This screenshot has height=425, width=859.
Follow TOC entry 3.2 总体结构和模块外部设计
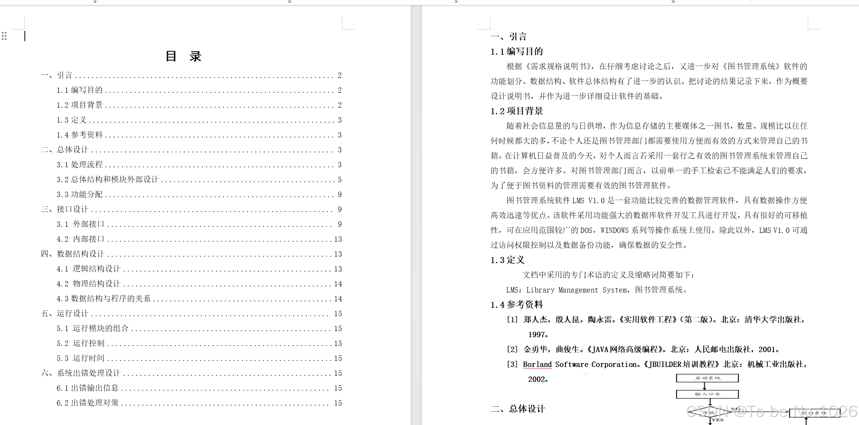coord(107,179)
